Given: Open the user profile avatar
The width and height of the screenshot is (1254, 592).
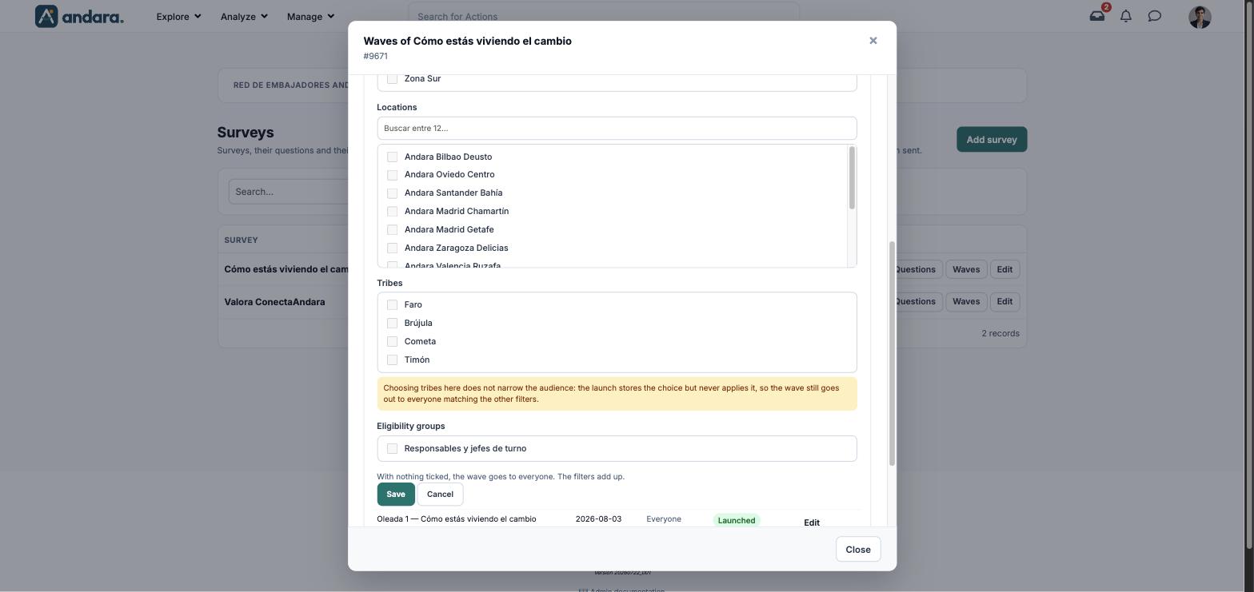Looking at the screenshot, I should 1200,17.
